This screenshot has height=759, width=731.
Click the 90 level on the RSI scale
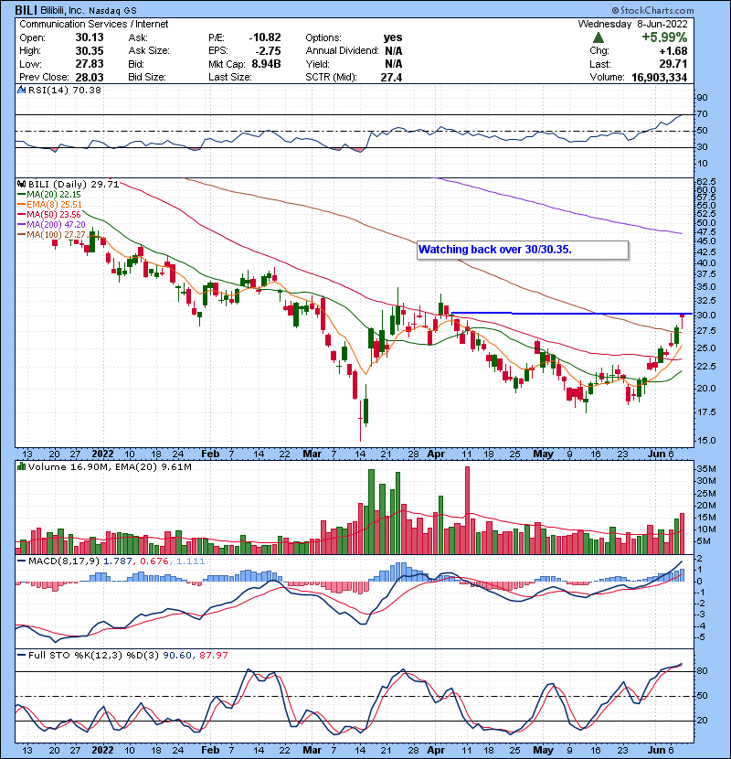702,97
